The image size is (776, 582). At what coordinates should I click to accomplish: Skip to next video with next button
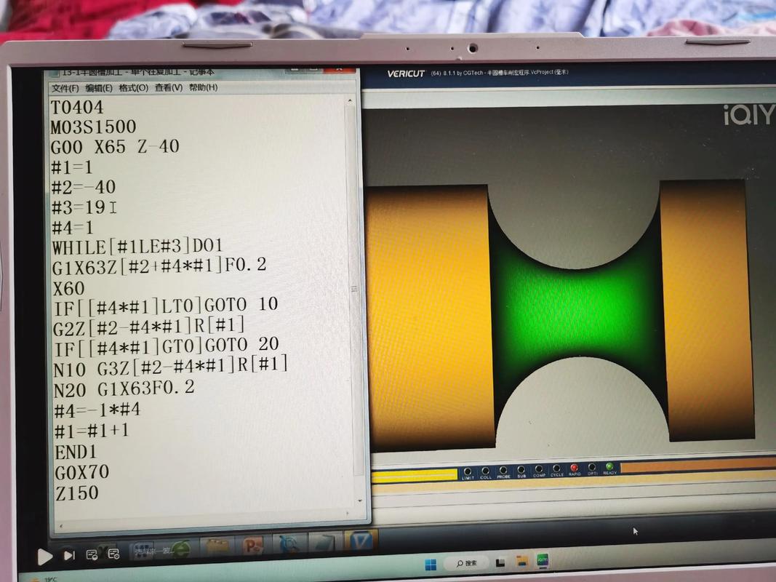tap(69, 555)
